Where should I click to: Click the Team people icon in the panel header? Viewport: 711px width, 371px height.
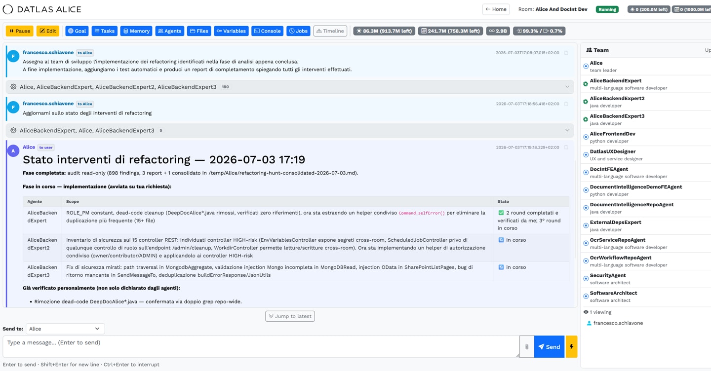589,50
